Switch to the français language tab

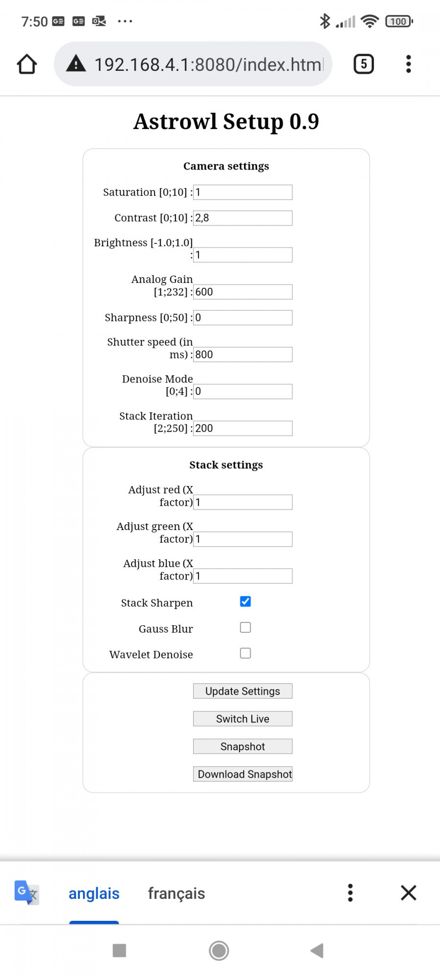[176, 893]
